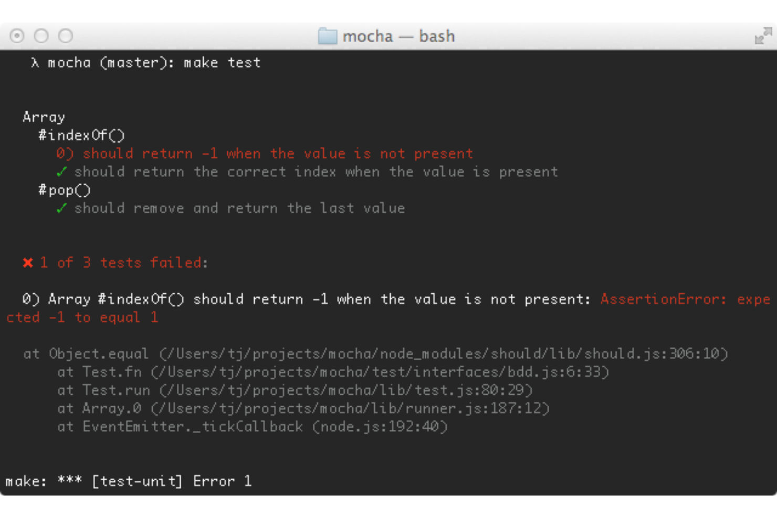Click the minimize traffic light button
Viewport: 777px width, 518px height.
(x=41, y=36)
